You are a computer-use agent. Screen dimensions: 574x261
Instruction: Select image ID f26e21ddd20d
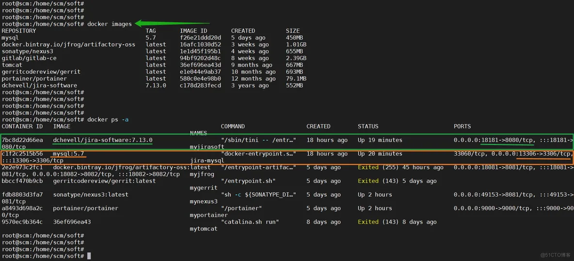click(x=200, y=38)
